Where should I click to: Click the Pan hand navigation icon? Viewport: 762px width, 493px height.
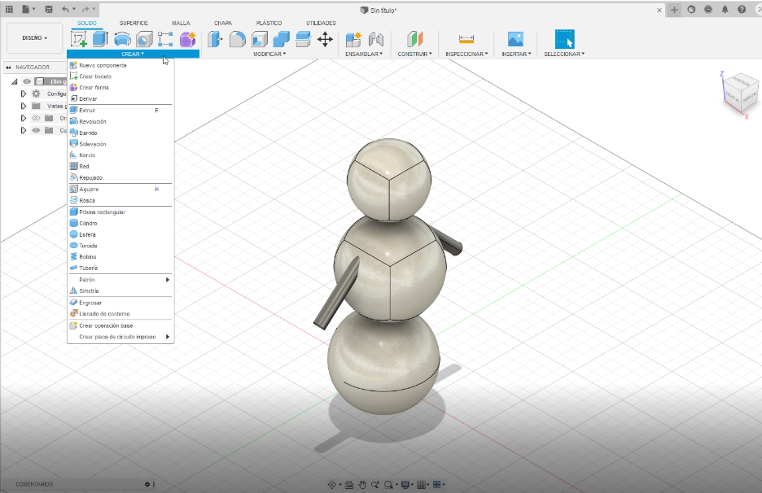[x=362, y=484]
